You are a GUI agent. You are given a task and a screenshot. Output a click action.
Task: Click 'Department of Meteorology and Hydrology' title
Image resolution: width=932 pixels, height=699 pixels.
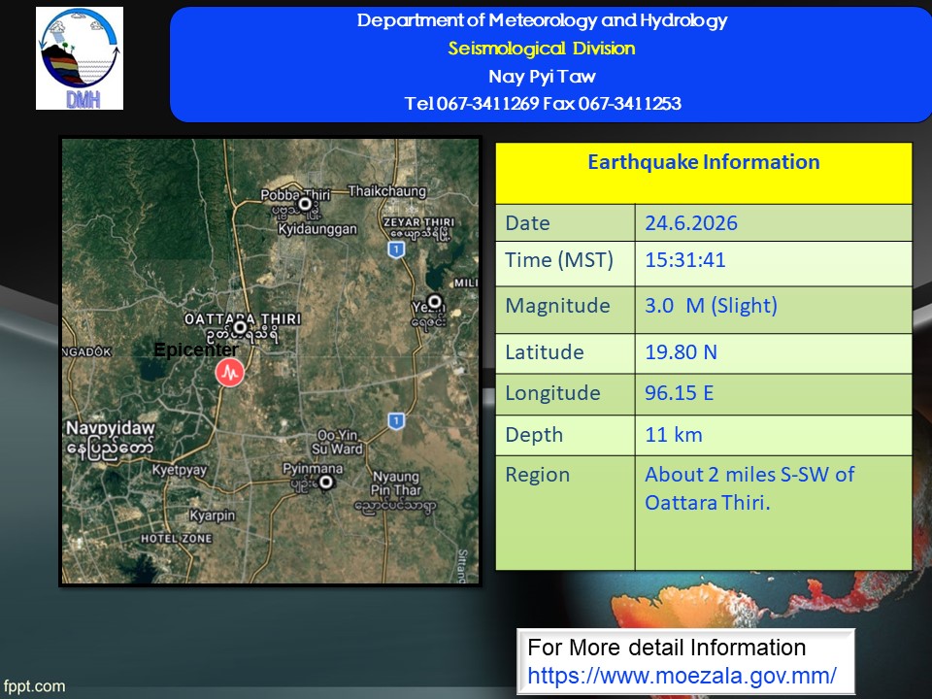pyautogui.click(x=542, y=20)
